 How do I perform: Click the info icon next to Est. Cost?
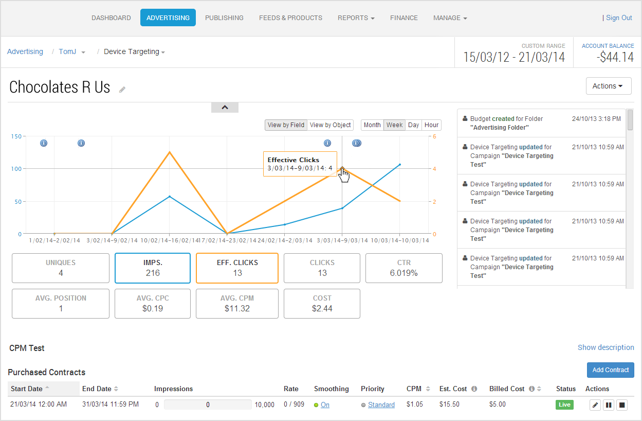(x=474, y=389)
